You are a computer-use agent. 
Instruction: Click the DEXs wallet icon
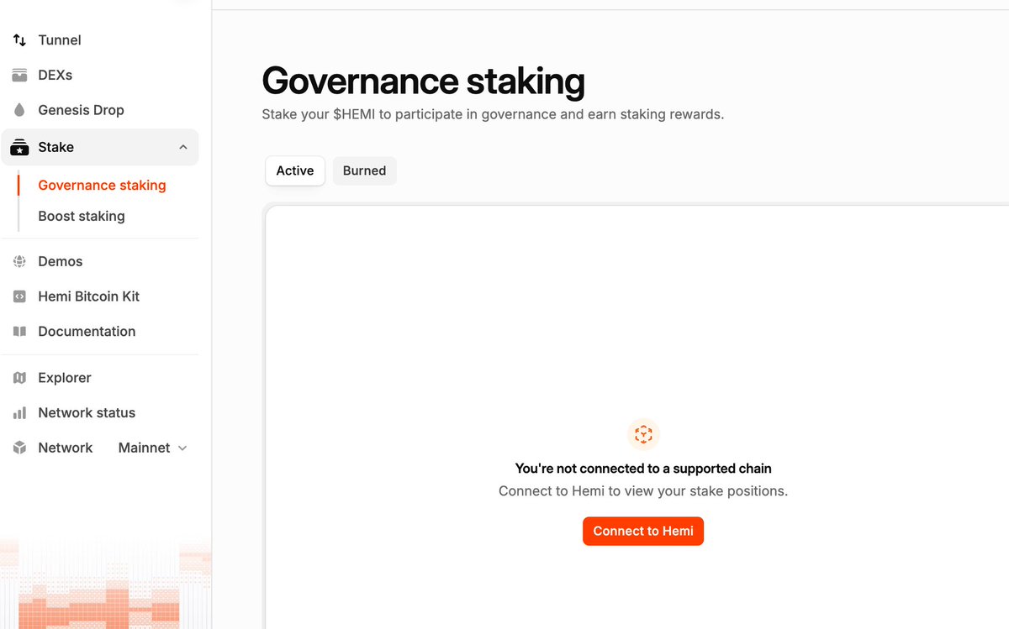tap(19, 76)
